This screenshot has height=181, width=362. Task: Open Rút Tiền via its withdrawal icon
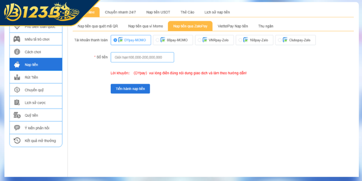17,77
